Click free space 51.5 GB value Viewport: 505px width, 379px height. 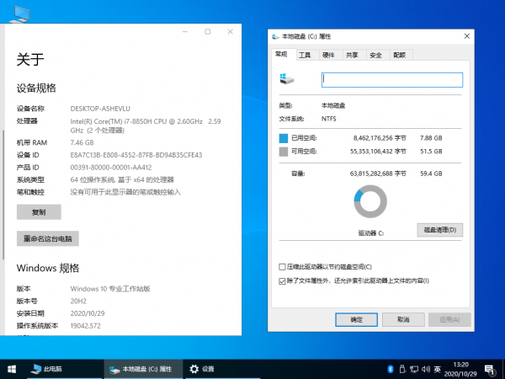point(431,152)
